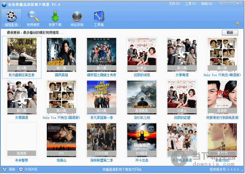The height and width of the screenshot is (174, 245).
Task: Click the 国民英雄 title link
Action: click(x=61, y=75)
